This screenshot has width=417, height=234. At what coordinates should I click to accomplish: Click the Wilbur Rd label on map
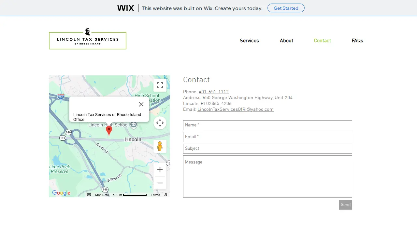click(114, 178)
